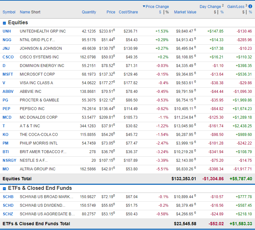This screenshot has height=230, width=255.
Task: Switch Day Change to dollar view
Action: click(215, 12)
